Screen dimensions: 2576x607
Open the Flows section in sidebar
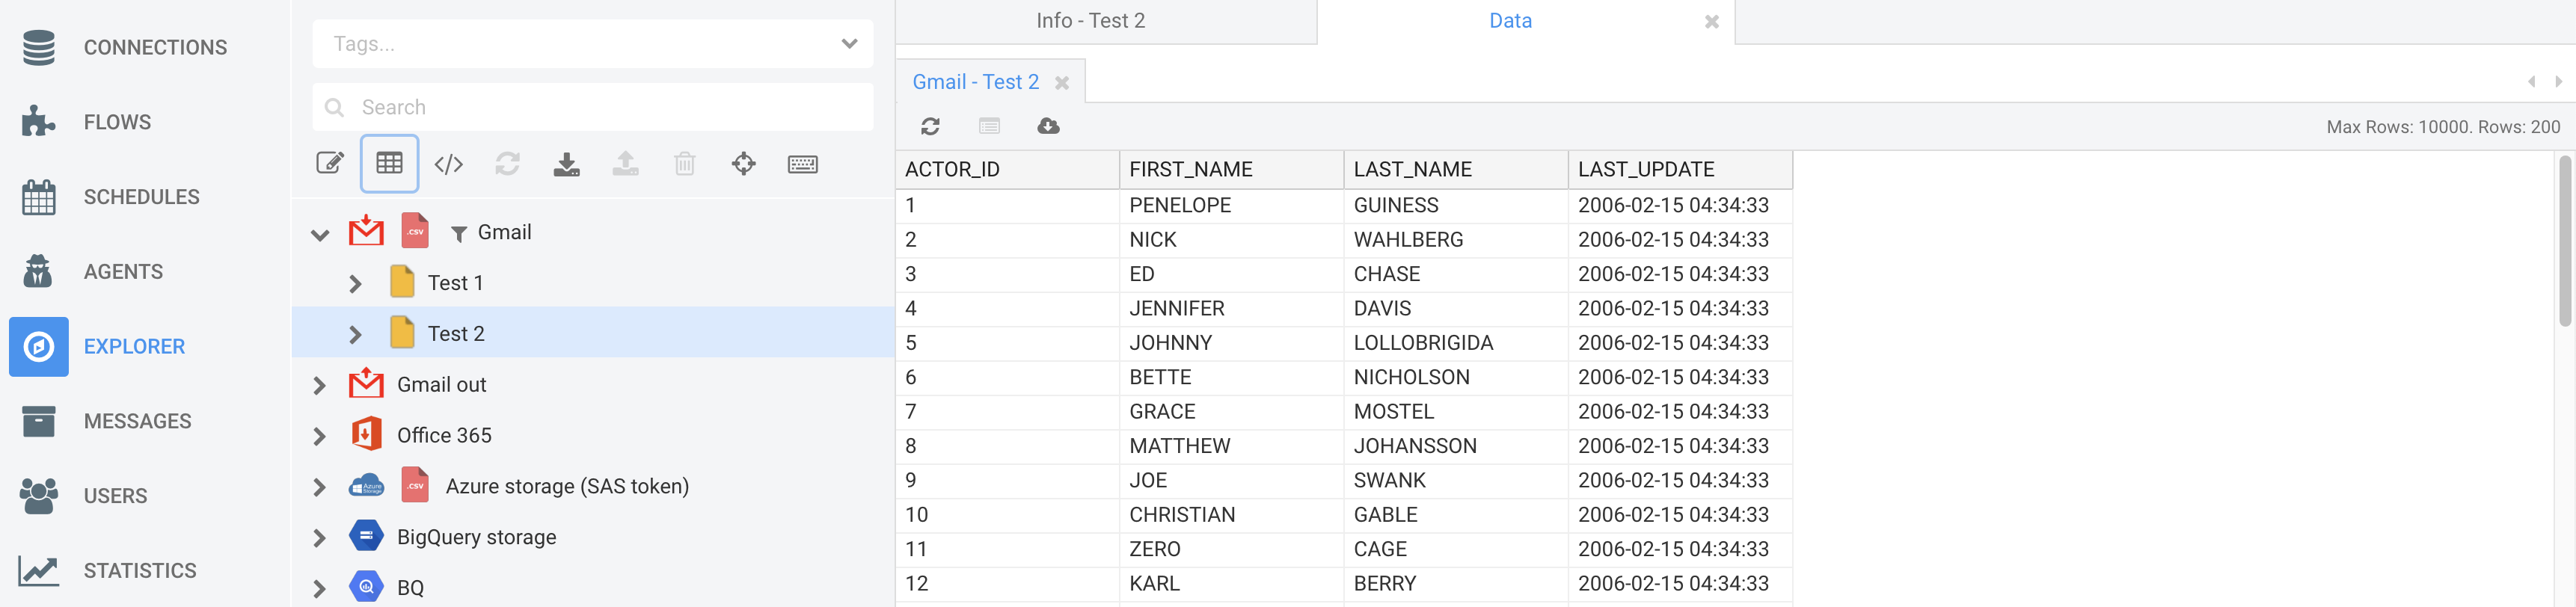tap(117, 122)
